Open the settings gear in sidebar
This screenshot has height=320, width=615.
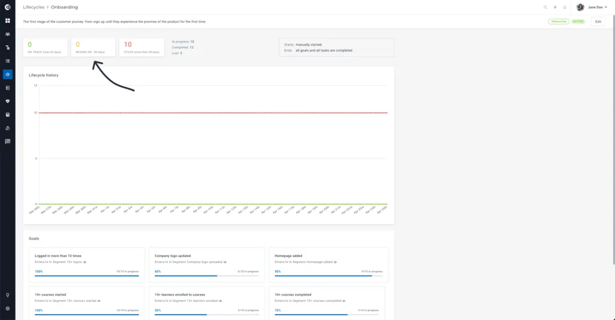(7, 308)
